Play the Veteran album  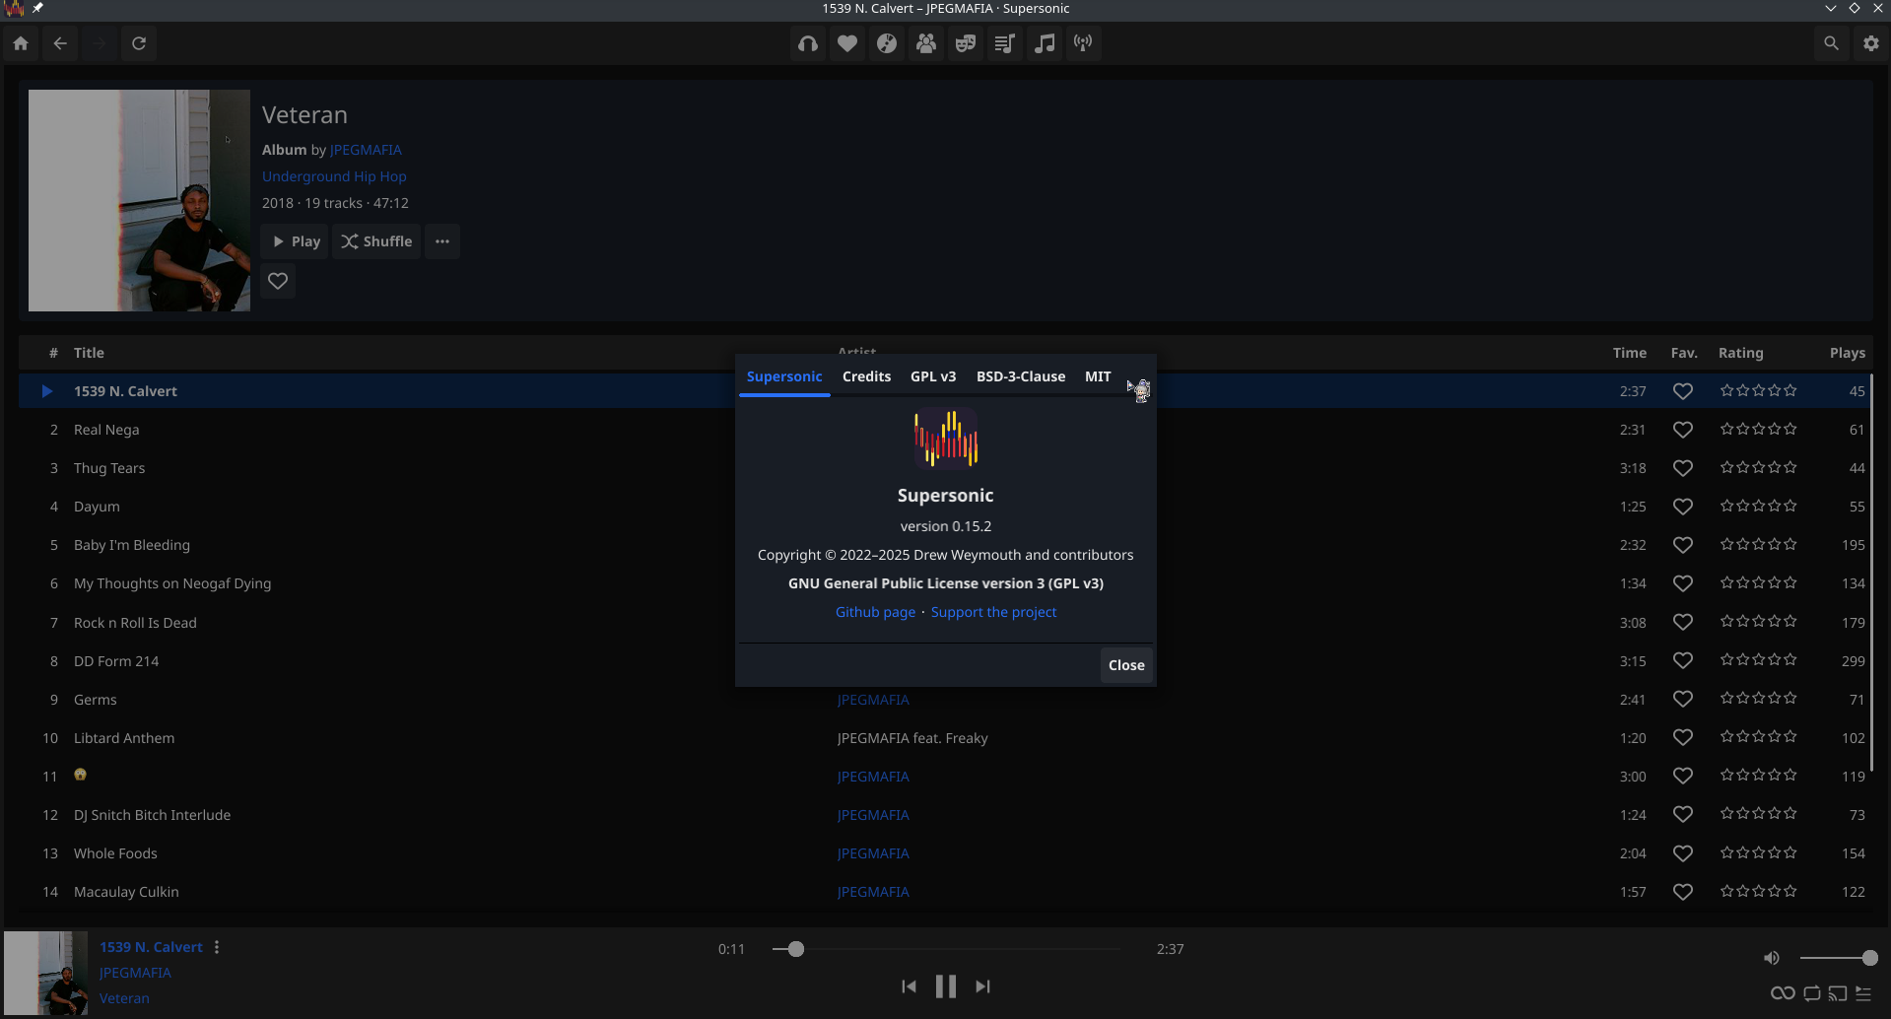pyautogui.click(x=295, y=241)
